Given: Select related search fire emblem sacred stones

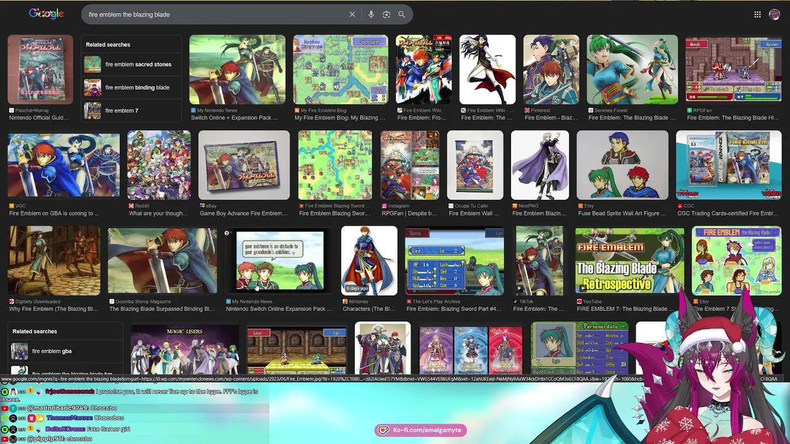Looking at the screenshot, I should click(132, 64).
